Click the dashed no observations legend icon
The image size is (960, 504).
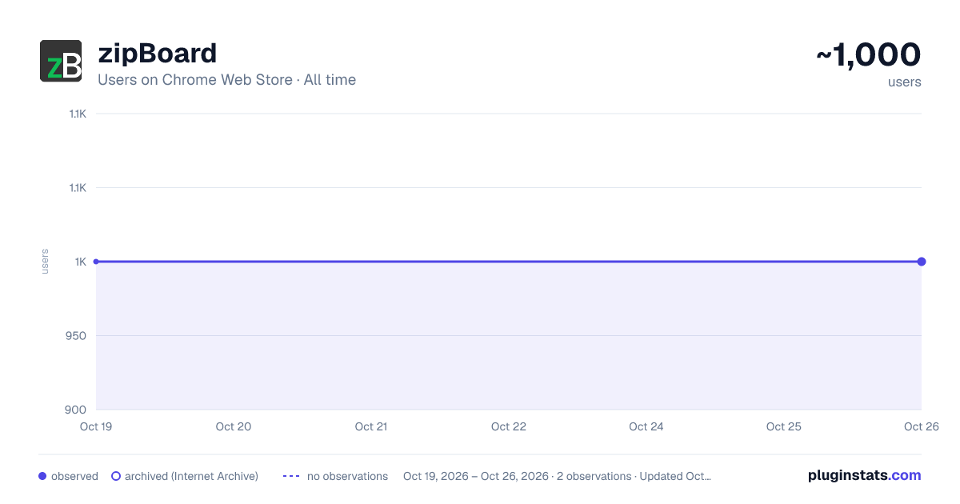point(291,476)
